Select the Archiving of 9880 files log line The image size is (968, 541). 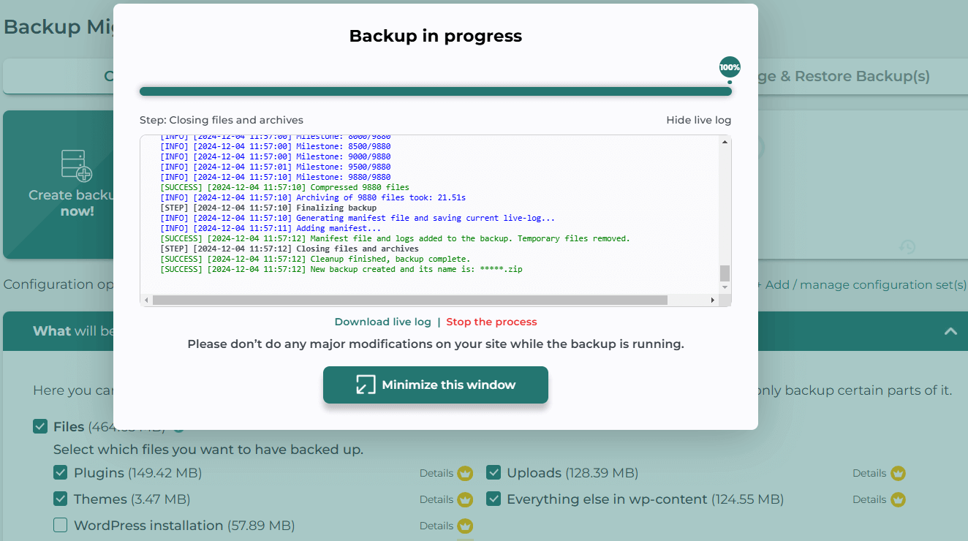[x=313, y=197]
